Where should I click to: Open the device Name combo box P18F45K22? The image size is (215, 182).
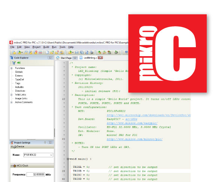[38, 155]
